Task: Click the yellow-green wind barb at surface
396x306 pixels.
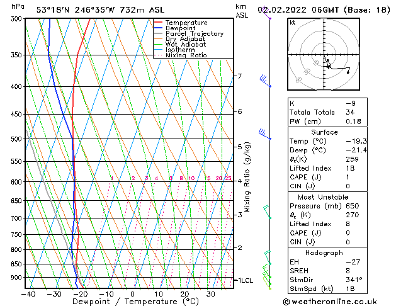Action: click(x=267, y=283)
